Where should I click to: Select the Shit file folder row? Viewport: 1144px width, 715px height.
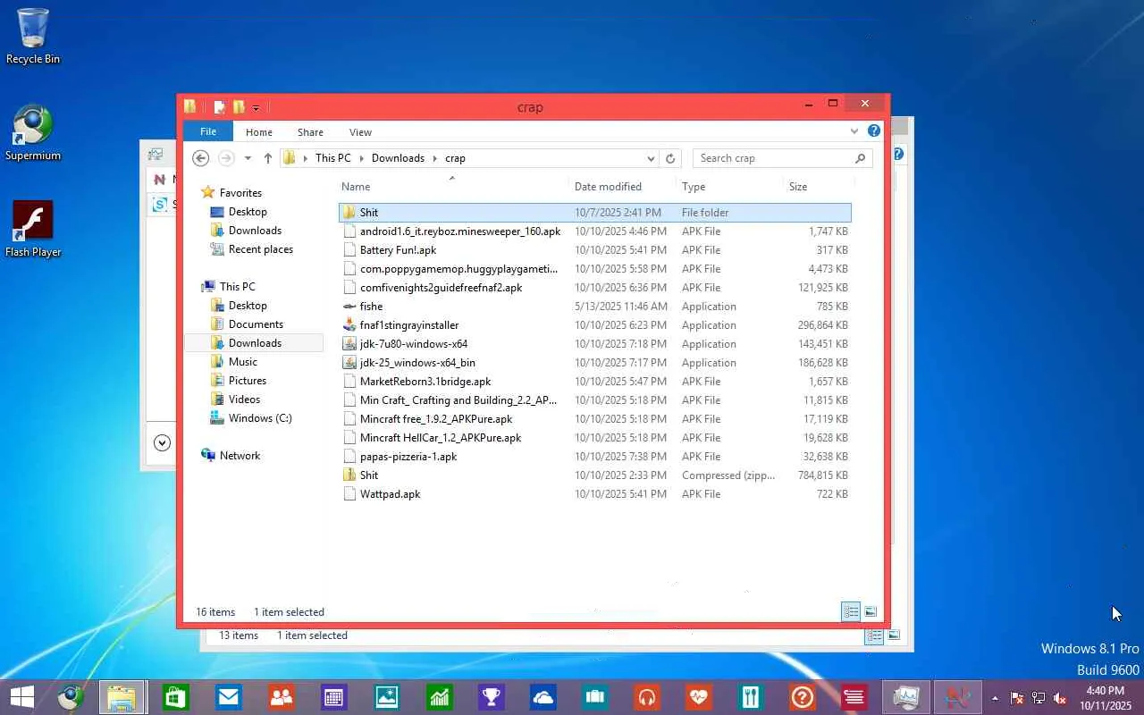click(594, 213)
